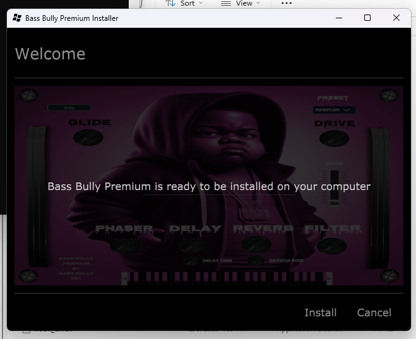This screenshot has width=416, height=339.
Task: Click the Delay knob
Action: 189,244
